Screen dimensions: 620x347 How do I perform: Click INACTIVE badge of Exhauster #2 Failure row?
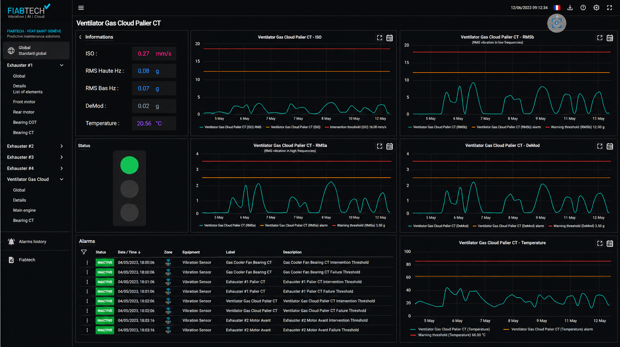tap(105, 330)
